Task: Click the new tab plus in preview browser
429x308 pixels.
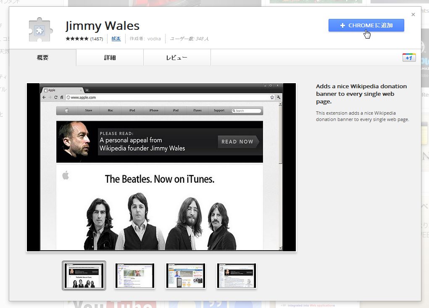Action: (x=87, y=90)
